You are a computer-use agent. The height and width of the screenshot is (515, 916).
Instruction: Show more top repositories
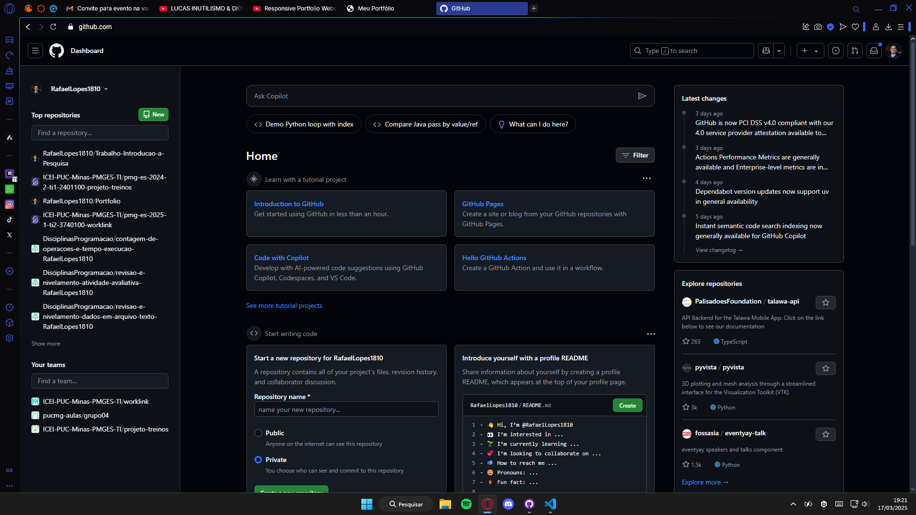click(x=46, y=344)
